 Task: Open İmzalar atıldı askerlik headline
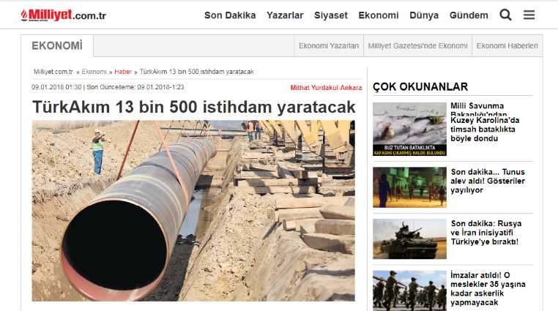[488, 288]
